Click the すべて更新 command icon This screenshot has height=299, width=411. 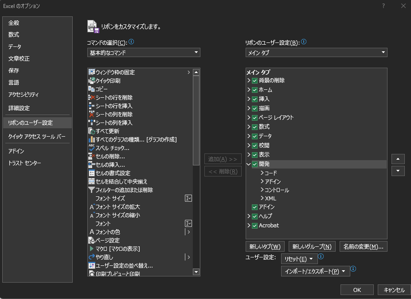[92, 131]
